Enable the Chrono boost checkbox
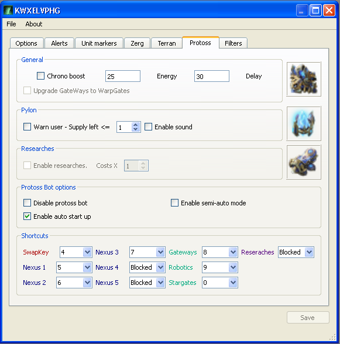 pyautogui.click(x=40, y=76)
